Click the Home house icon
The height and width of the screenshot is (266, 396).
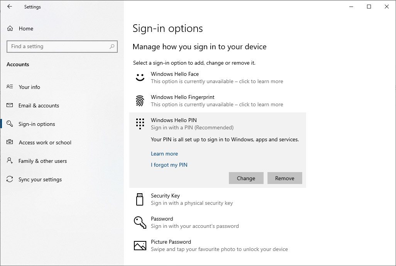click(10, 28)
